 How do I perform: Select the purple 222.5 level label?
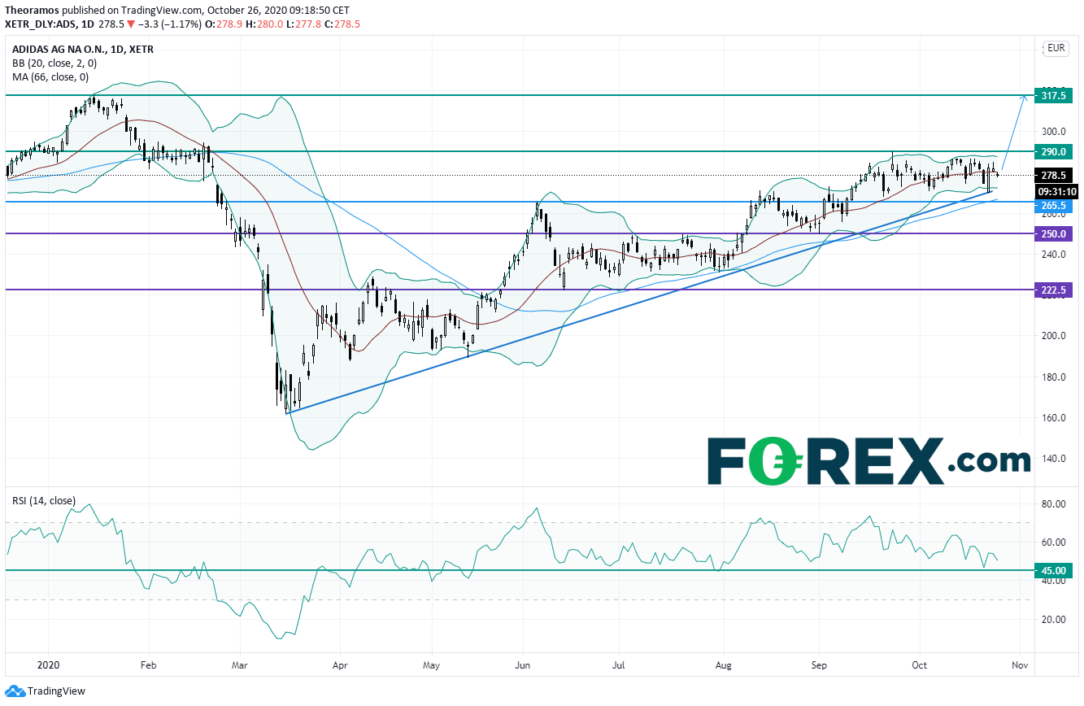[1052, 290]
